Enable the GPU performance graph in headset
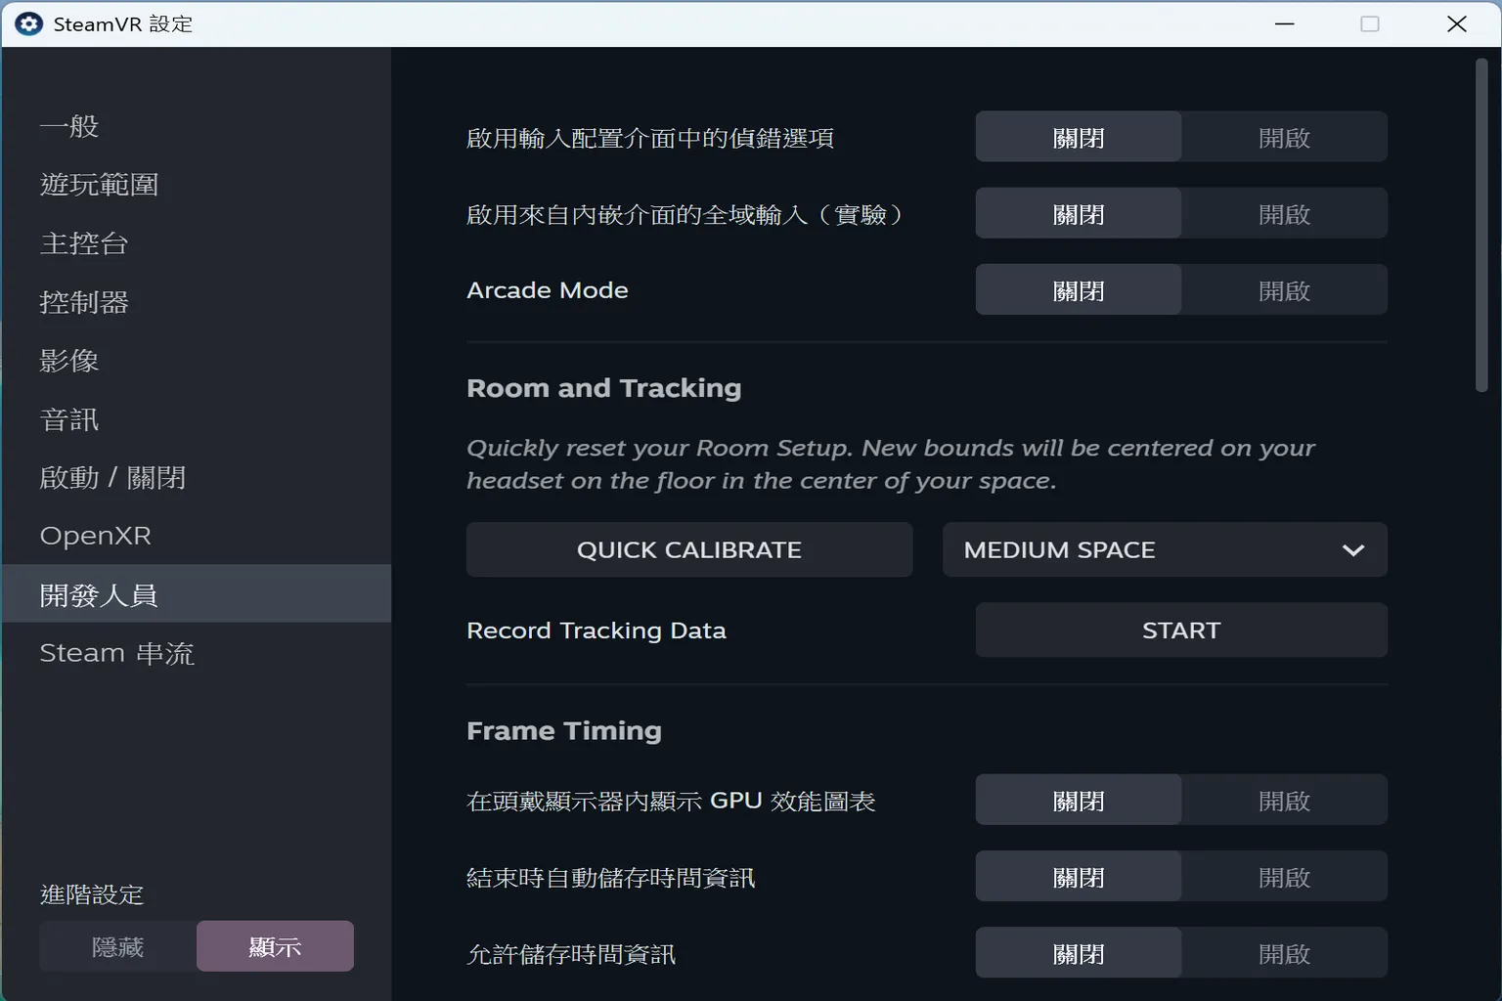1502x1001 pixels. tap(1284, 799)
